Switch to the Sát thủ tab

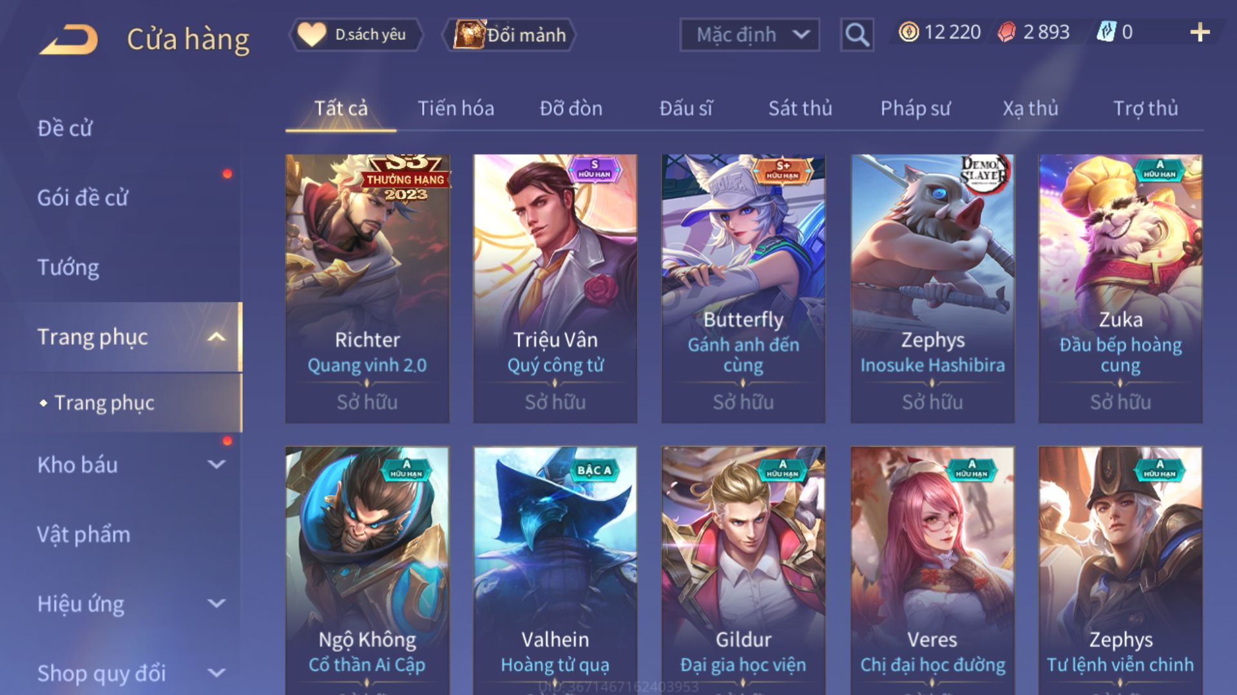tap(800, 108)
